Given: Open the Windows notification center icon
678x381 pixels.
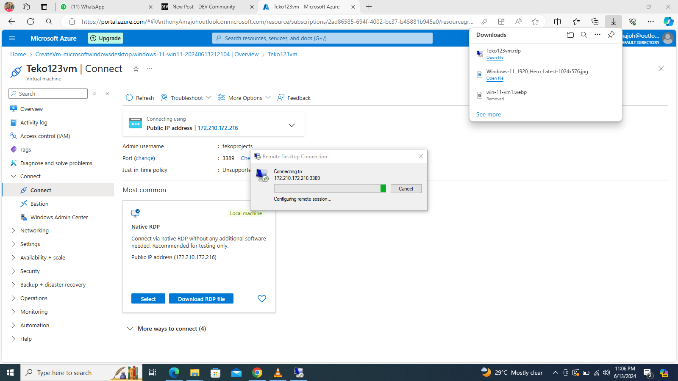Looking at the screenshot, I should pos(648,373).
